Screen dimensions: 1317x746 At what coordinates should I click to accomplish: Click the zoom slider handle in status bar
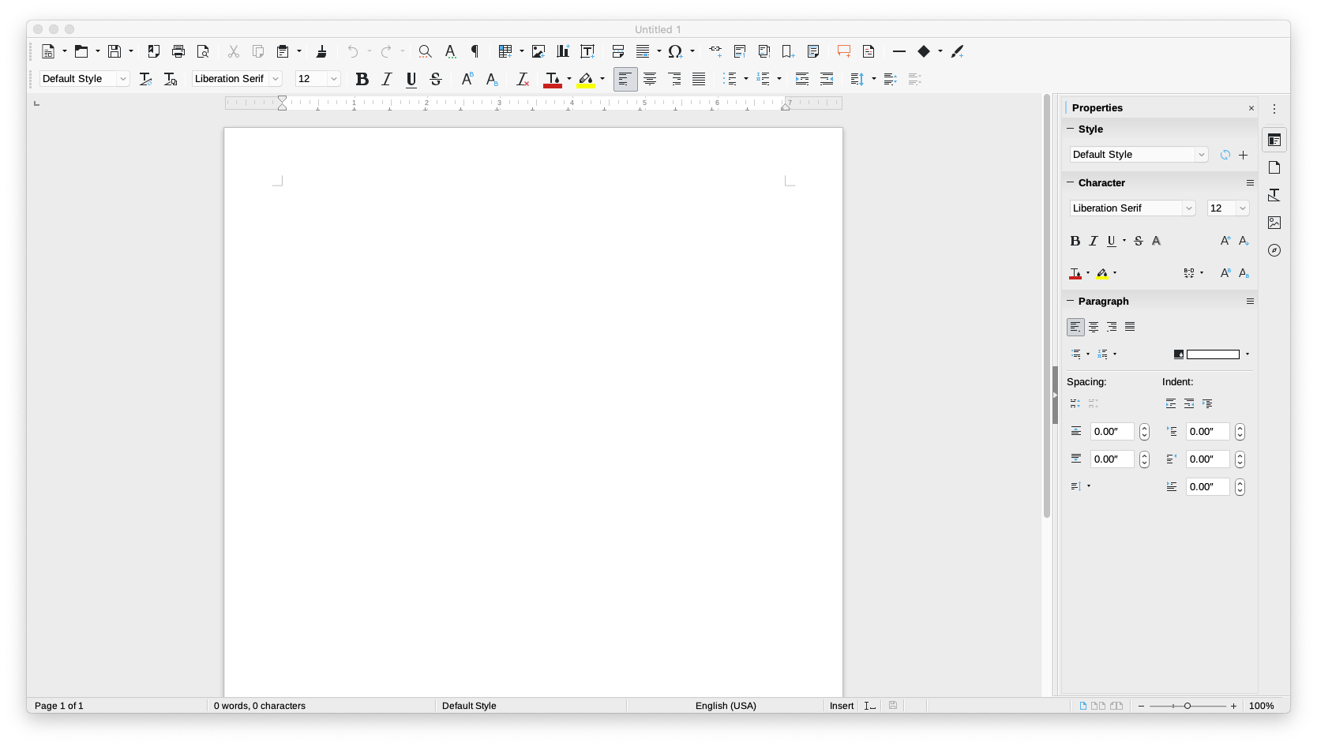click(1187, 706)
